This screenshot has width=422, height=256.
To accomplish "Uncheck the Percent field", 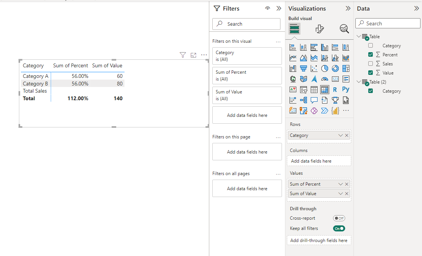I will click(371, 54).
